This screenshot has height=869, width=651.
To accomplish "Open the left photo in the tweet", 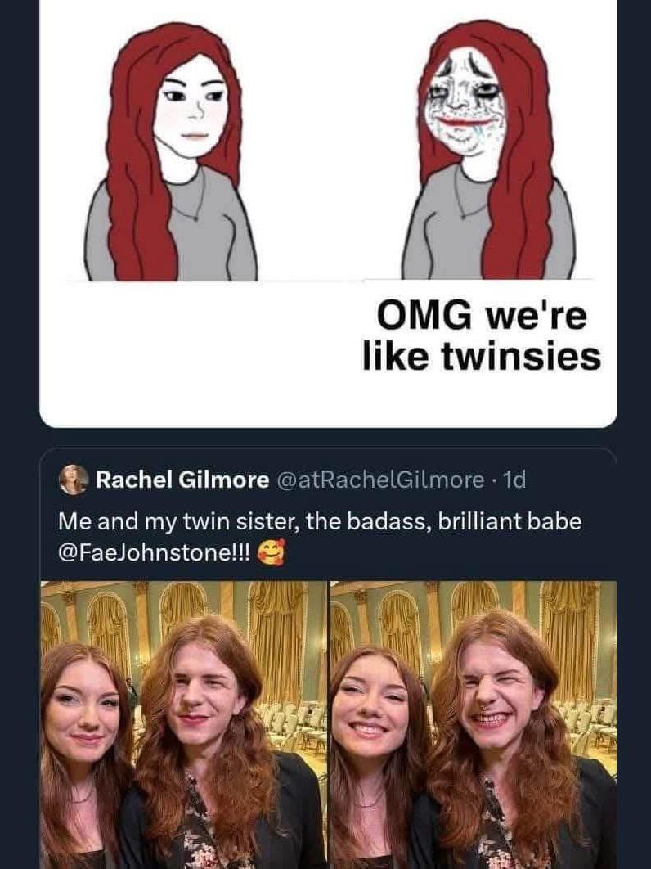I will [183, 724].
